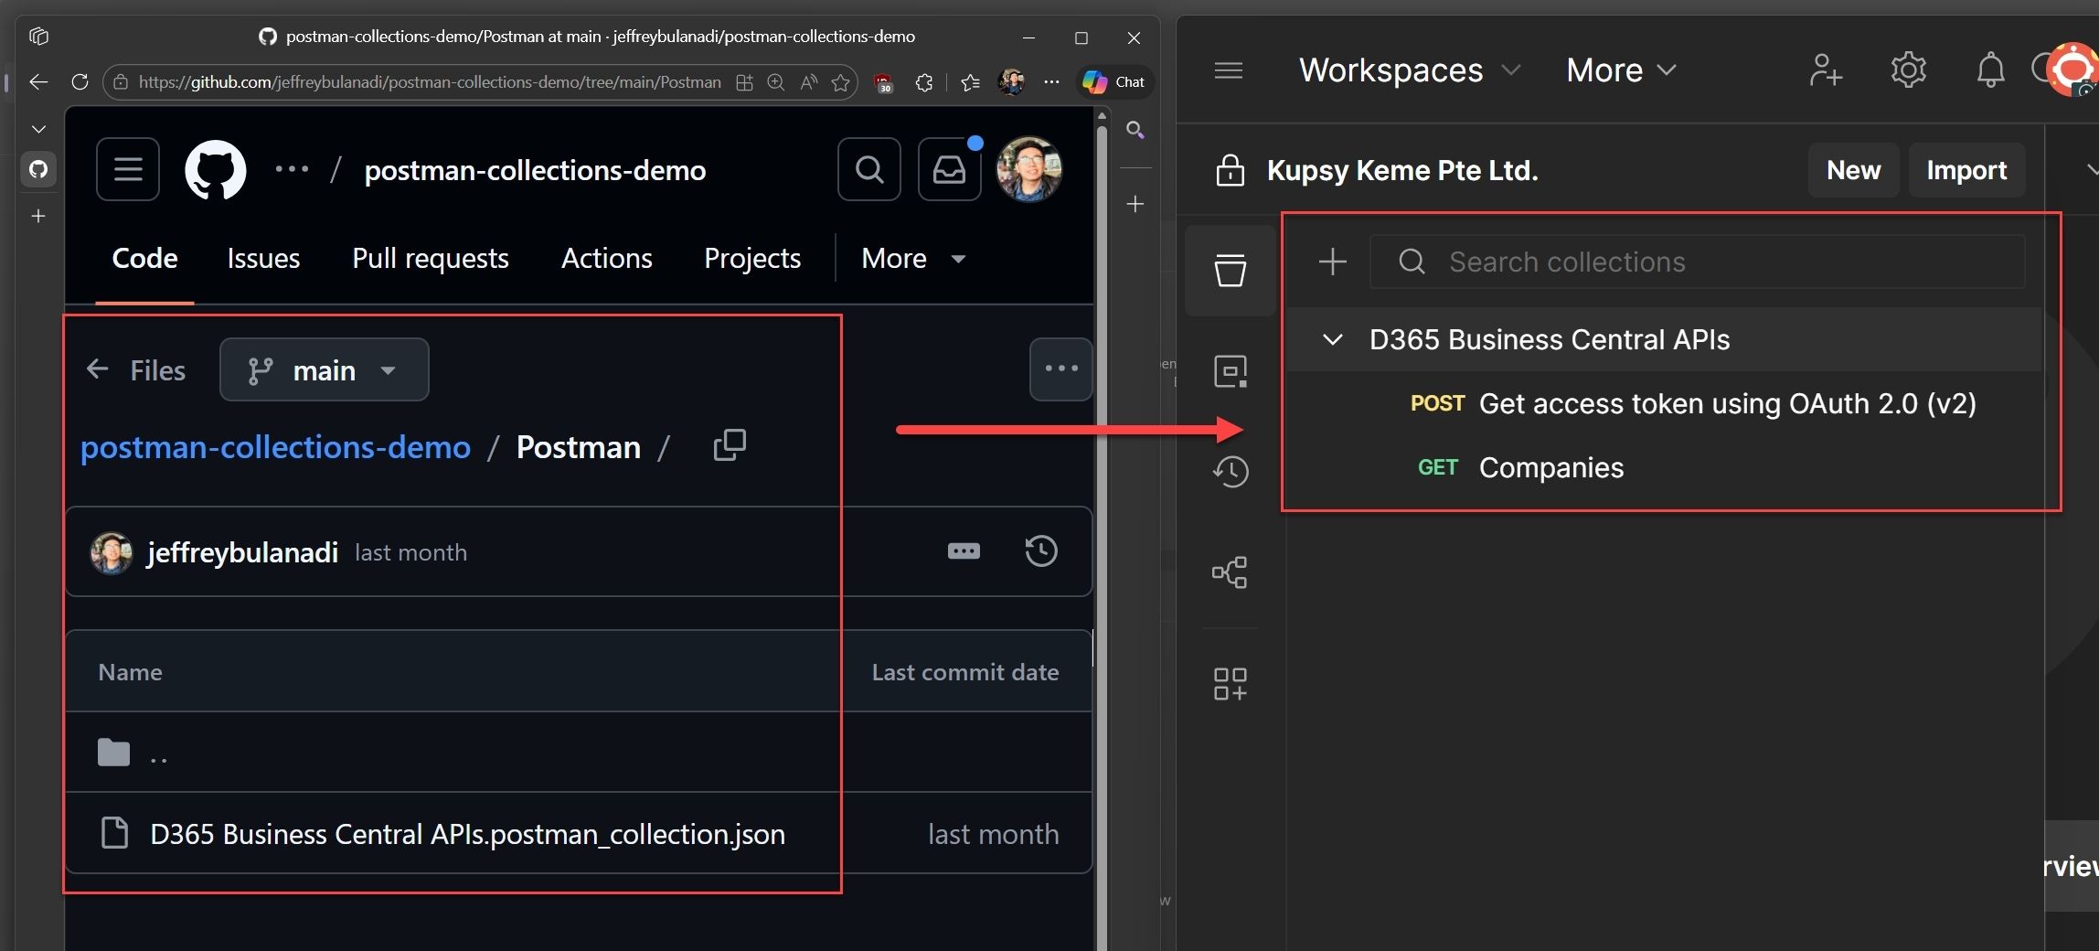Create new collection with plus icon beside search
Screen dimensions: 2099x951
point(1332,262)
